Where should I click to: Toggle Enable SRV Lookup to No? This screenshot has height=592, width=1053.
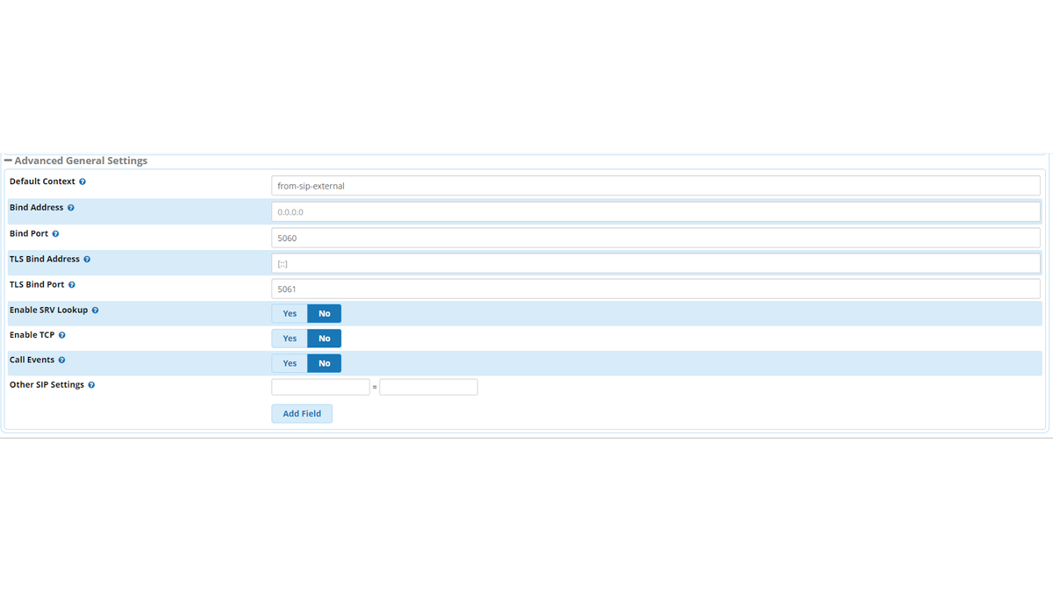(324, 313)
